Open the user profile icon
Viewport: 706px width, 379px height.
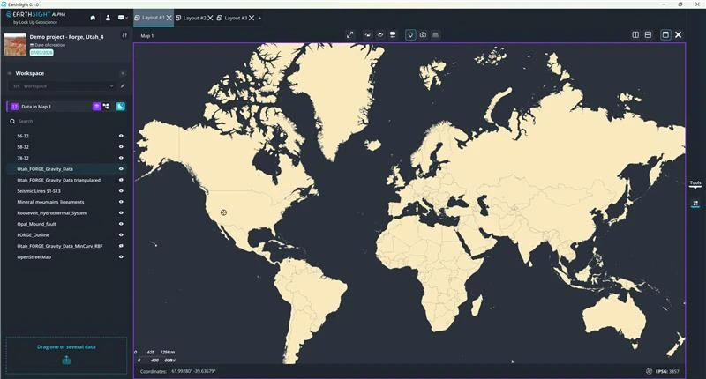108,18
